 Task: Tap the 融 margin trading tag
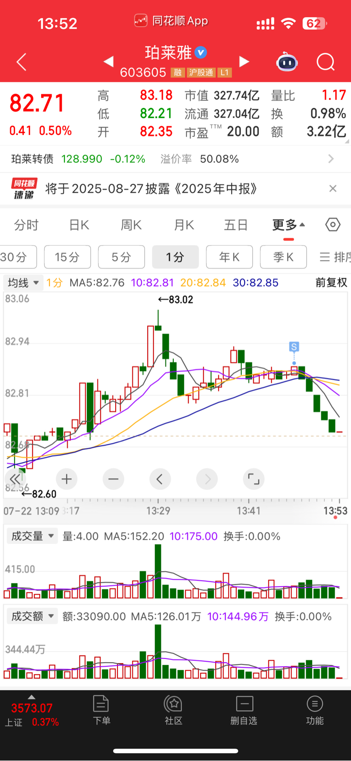pos(178,72)
